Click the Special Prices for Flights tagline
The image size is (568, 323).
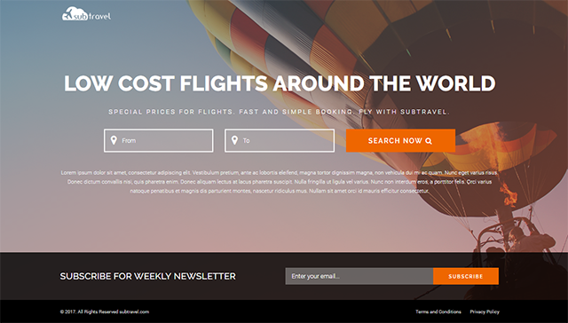279,112
